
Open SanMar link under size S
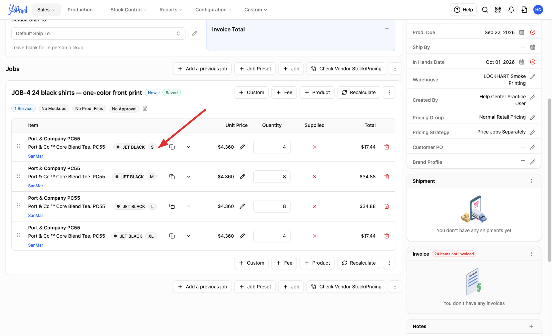pyautogui.click(x=36, y=156)
